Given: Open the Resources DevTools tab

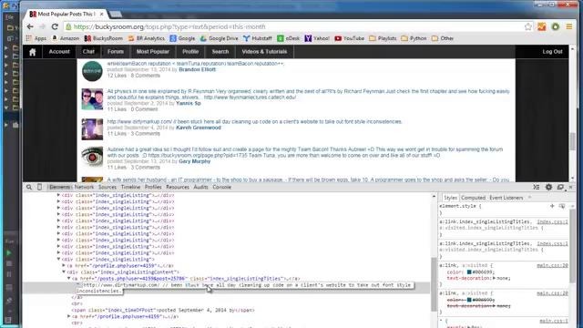Looking at the screenshot, I should coord(178,187).
